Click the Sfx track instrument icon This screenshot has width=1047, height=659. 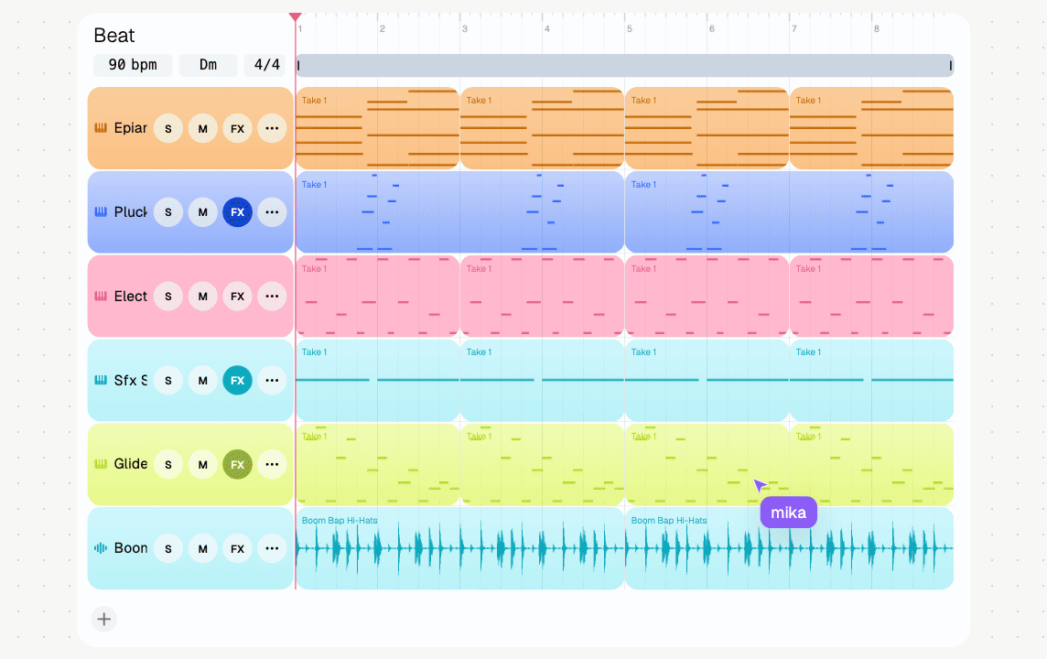tap(101, 380)
